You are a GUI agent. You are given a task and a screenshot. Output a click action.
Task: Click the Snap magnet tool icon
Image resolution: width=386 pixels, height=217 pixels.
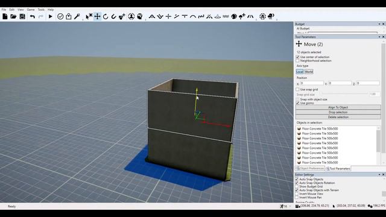coord(113,16)
